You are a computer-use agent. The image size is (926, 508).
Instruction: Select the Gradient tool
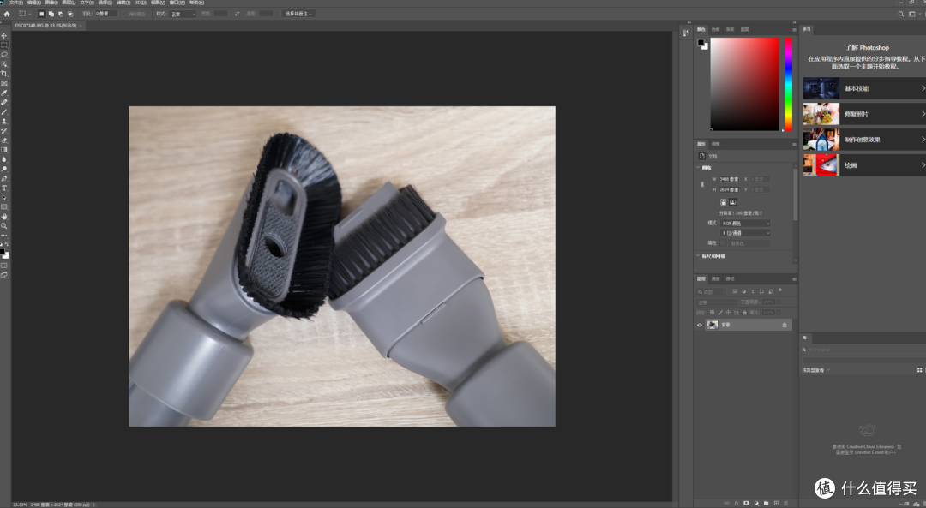tap(4, 150)
